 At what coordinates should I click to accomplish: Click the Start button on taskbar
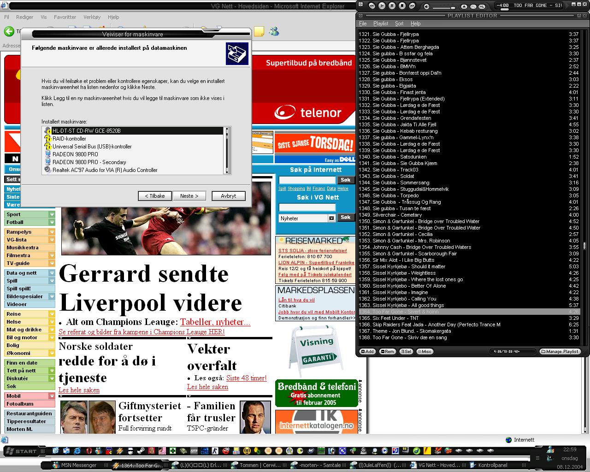(22, 451)
